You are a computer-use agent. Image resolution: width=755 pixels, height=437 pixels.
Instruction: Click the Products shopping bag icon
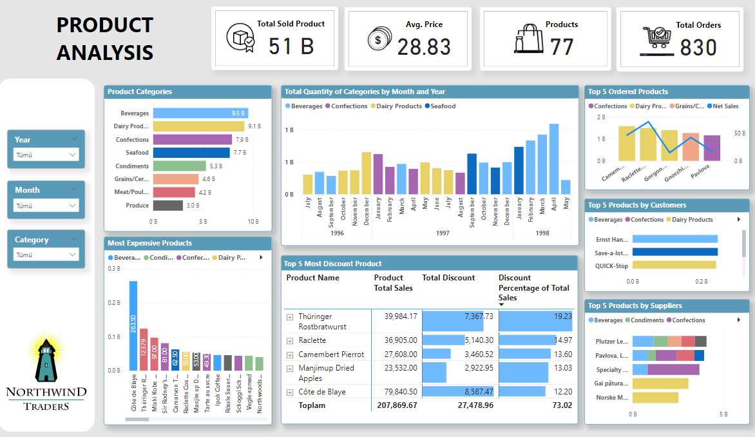[528, 39]
